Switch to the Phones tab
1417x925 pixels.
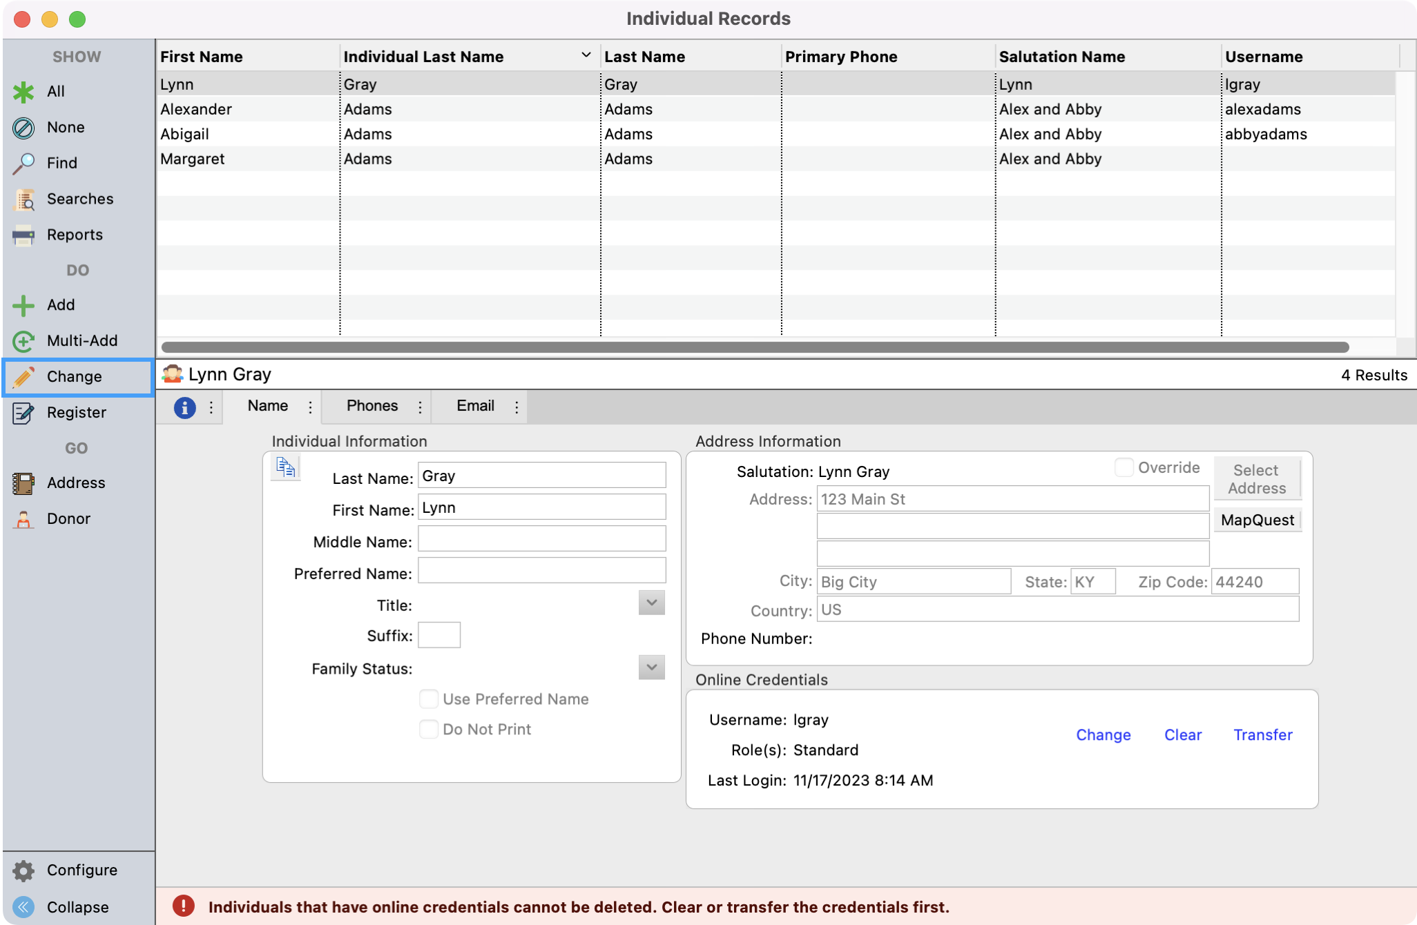(x=372, y=406)
